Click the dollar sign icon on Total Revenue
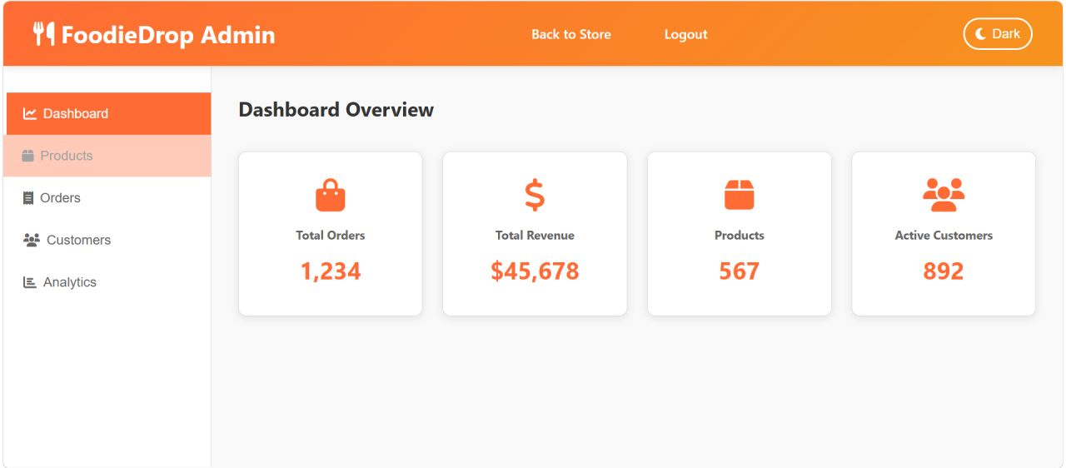The height and width of the screenshot is (468, 1066). (535, 195)
